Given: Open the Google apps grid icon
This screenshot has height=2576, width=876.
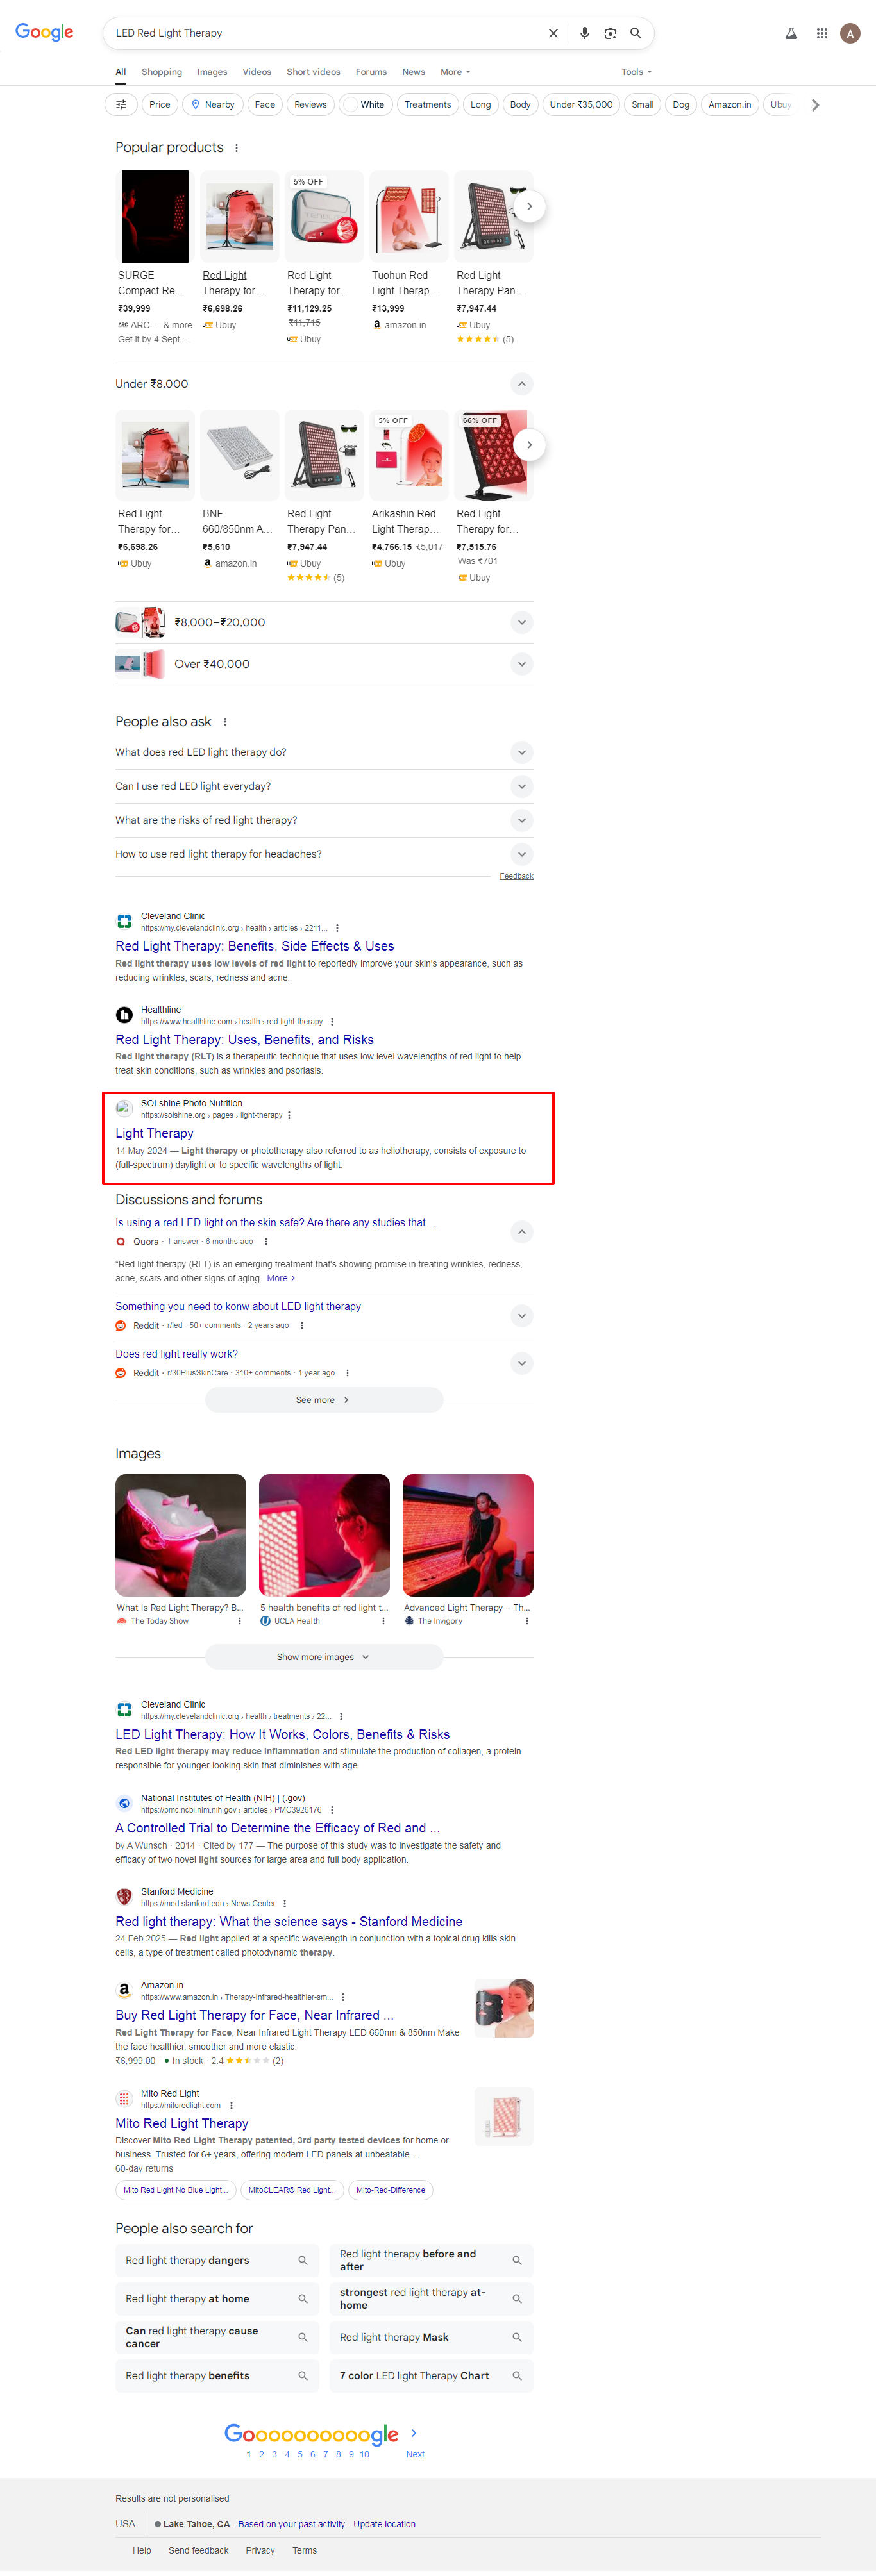Looking at the screenshot, I should pyautogui.click(x=822, y=33).
